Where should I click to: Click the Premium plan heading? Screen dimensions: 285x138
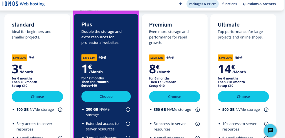pos(161,25)
